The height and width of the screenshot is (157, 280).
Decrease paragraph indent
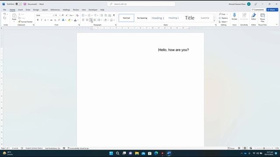tap(101, 15)
